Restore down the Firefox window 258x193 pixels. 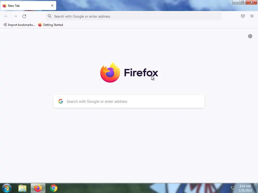tap(242, 3)
